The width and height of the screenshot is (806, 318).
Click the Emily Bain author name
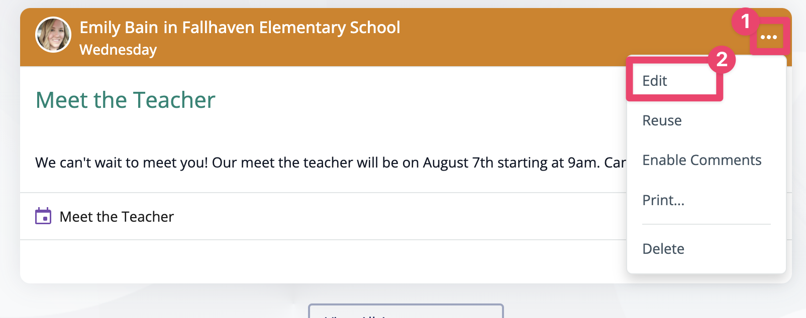point(119,27)
